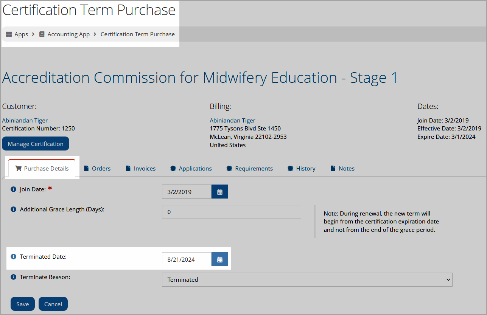The height and width of the screenshot is (315, 487).
Task: Click the McLean, Virginia 22102-2953 line
Action: tap(248, 137)
